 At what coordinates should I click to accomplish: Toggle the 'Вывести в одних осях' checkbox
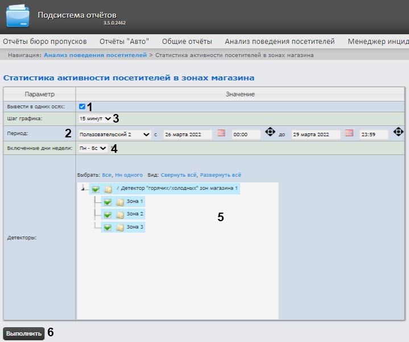(x=82, y=106)
